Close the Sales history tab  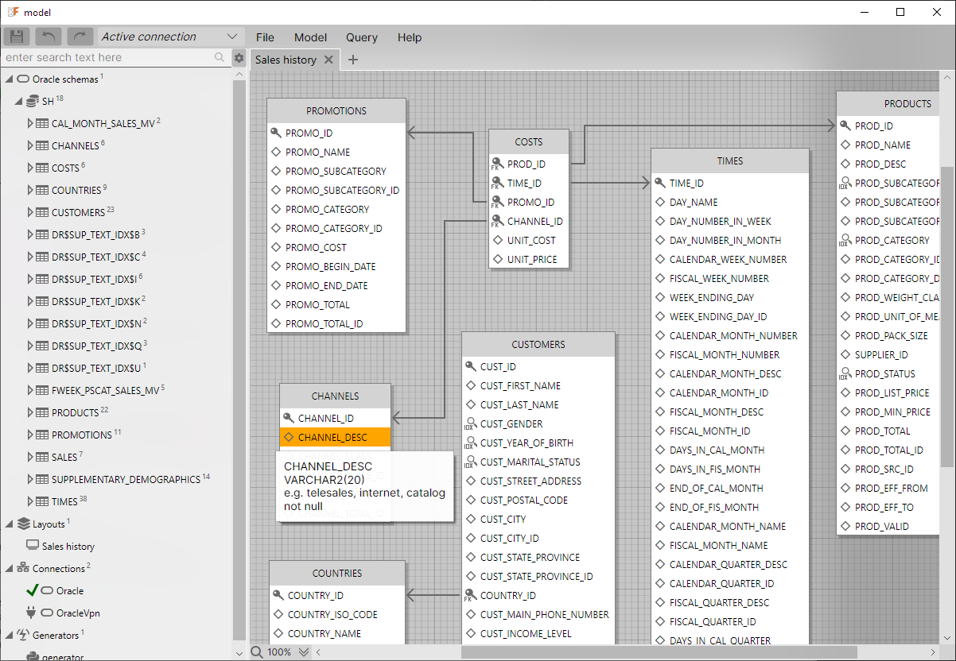328,60
